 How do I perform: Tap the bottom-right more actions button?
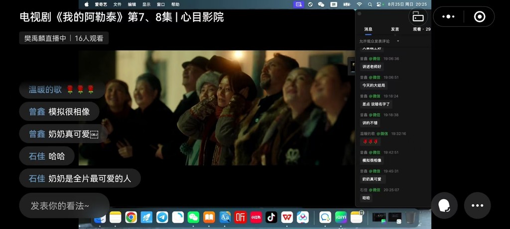pyautogui.click(x=477, y=205)
